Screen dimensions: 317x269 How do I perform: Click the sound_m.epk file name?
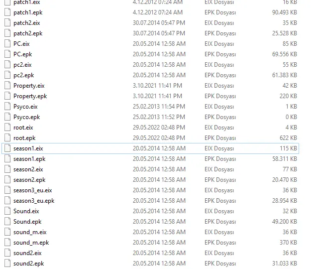coord(31,243)
